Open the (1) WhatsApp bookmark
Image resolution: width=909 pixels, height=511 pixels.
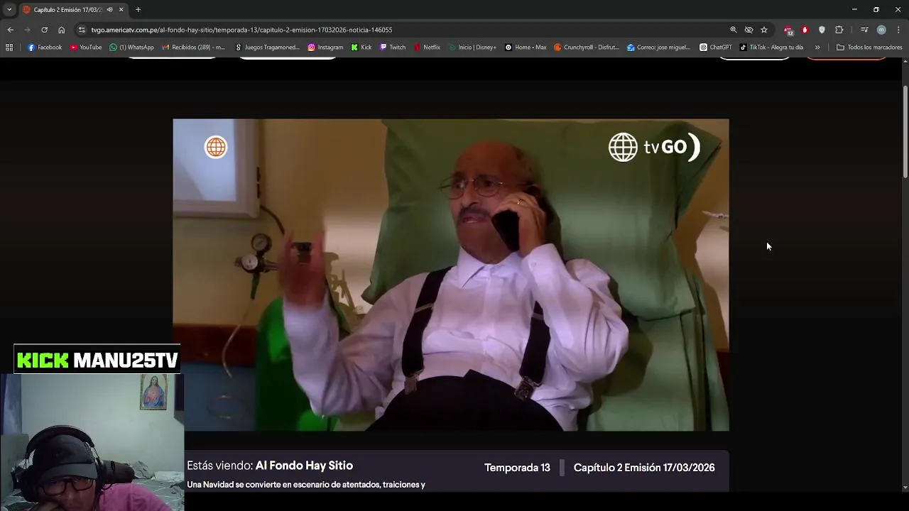pyautogui.click(x=131, y=48)
